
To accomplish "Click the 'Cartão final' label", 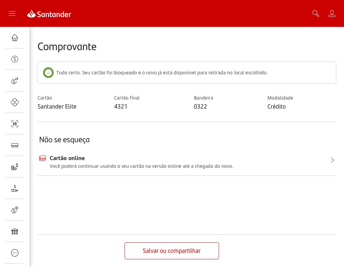I will click(x=127, y=98).
